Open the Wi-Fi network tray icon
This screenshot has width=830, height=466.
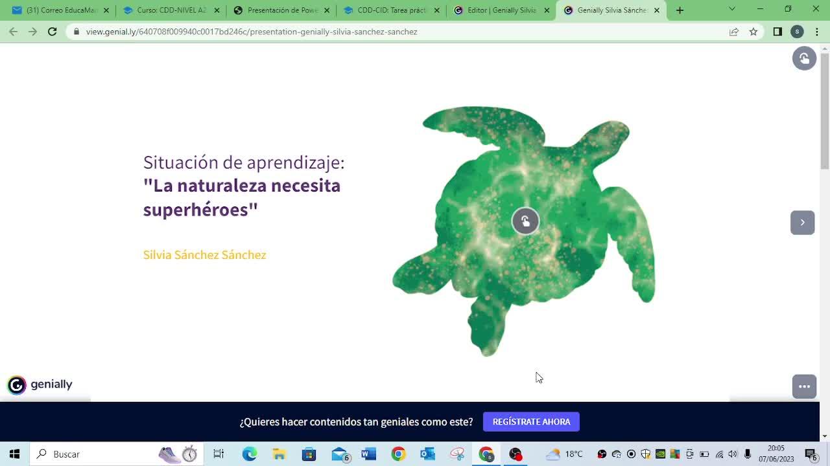pyautogui.click(x=719, y=454)
